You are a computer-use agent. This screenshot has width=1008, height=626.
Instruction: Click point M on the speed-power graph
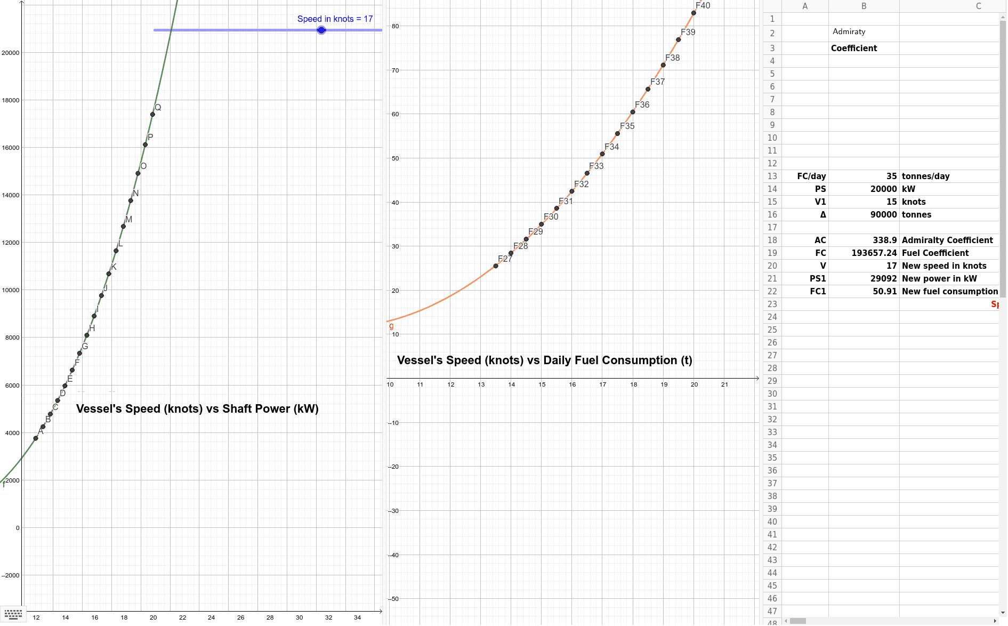pos(123,226)
